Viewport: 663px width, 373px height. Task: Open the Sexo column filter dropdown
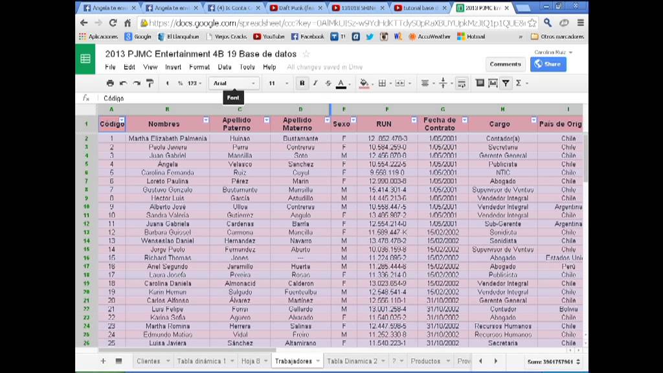click(354, 120)
